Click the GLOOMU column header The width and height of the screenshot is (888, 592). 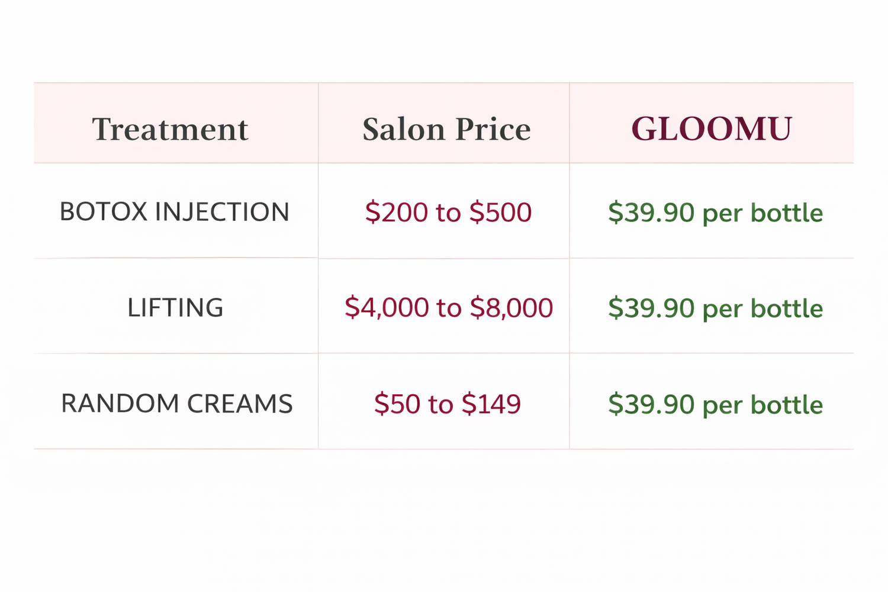point(711,130)
